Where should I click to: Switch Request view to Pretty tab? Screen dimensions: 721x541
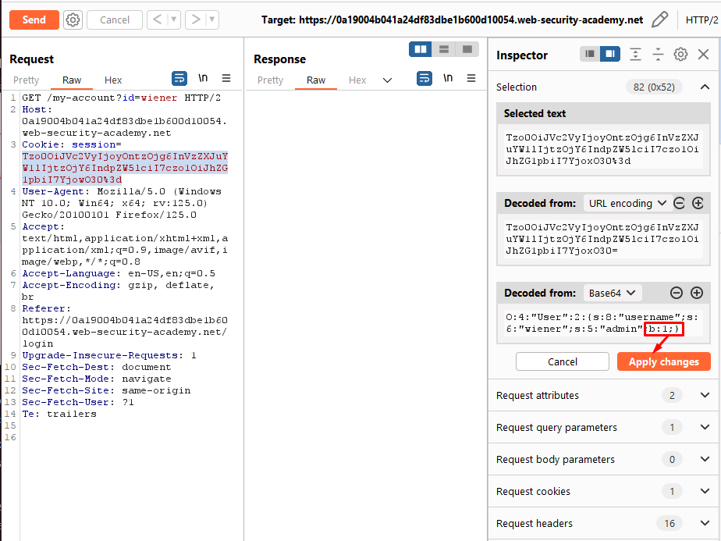(x=27, y=80)
